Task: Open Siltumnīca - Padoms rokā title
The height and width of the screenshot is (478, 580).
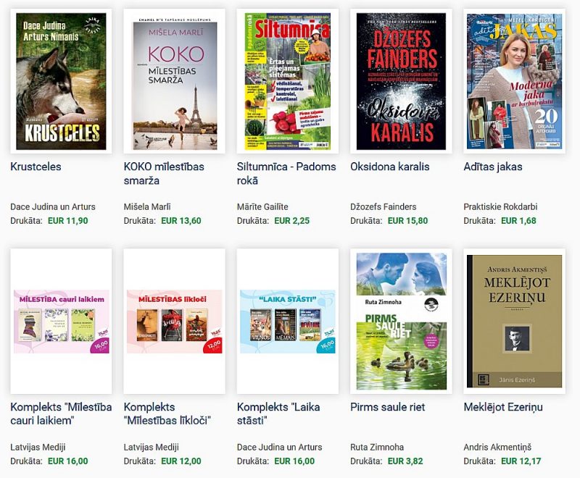Action: (x=286, y=174)
